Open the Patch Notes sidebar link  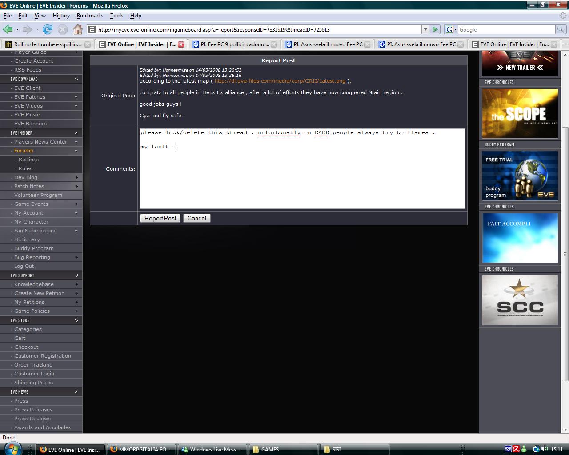click(x=29, y=186)
